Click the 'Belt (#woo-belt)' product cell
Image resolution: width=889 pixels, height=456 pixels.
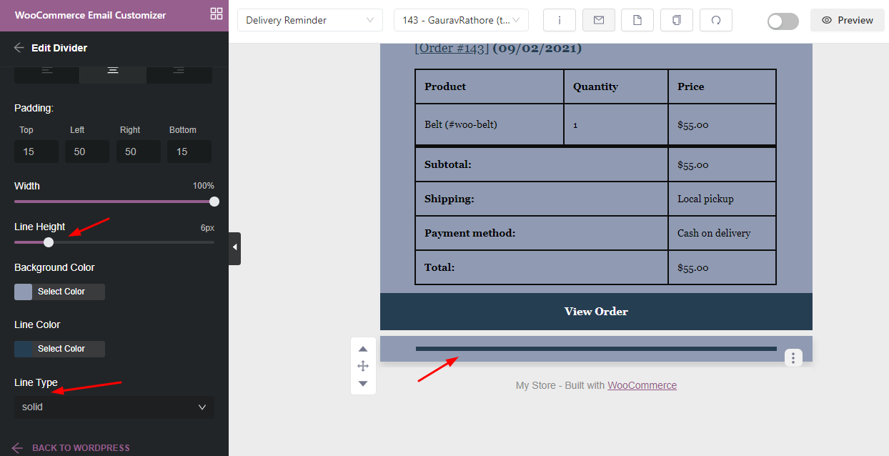point(490,124)
